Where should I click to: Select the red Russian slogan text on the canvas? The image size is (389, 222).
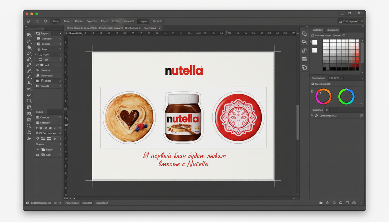click(184, 160)
